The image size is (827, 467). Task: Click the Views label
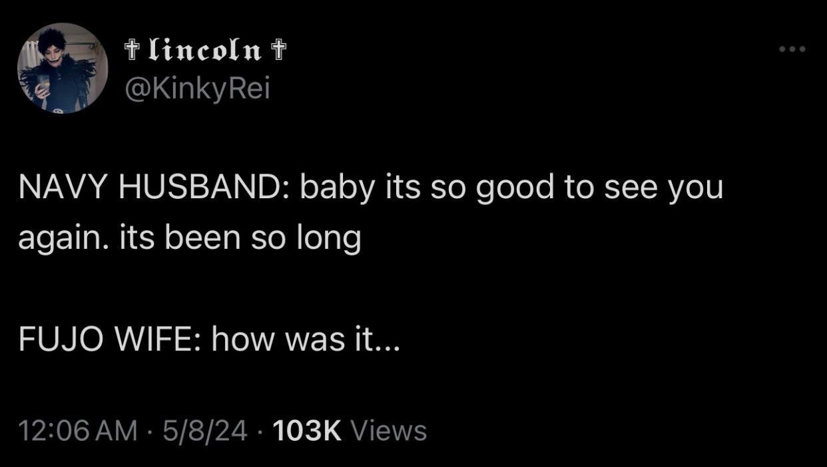pyautogui.click(x=388, y=430)
